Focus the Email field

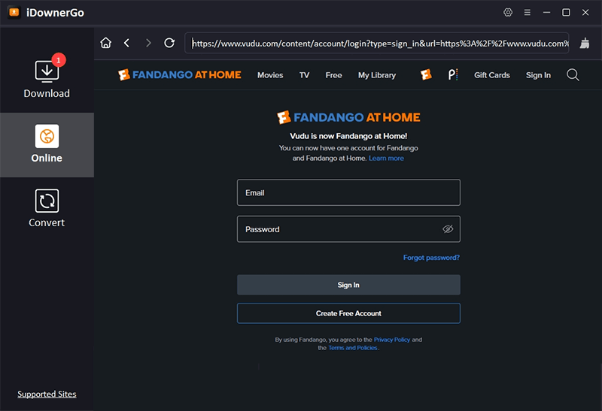[348, 192]
